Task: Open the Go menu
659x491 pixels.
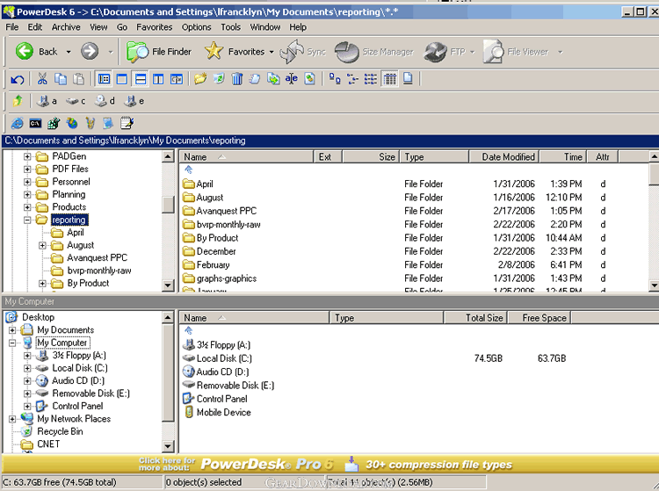Action: 122,27
